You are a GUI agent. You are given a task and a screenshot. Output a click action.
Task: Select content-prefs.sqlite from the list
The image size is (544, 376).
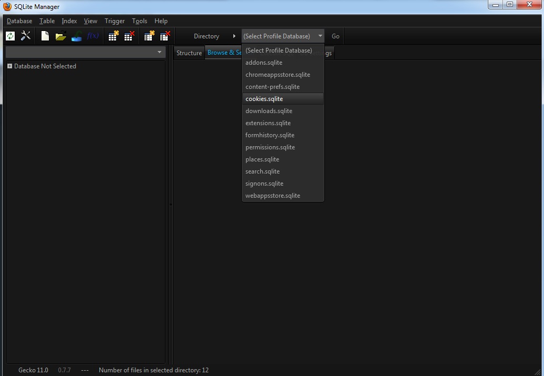coord(283,87)
